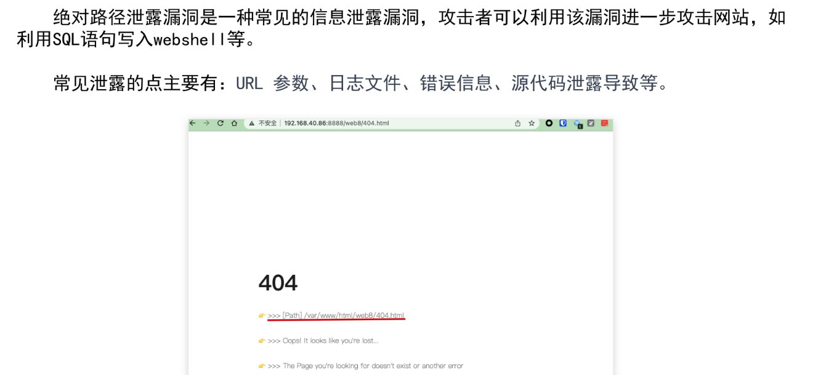
Task: Open the red notes extension icon
Action: click(604, 123)
